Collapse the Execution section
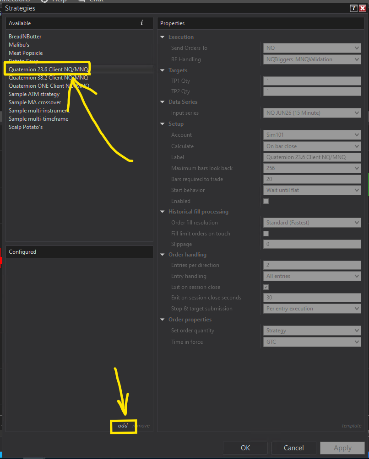Screen dimensions: 369x459 [x=163, y=37]
